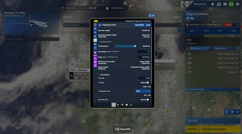The width and height of the screenshot is (242, 134).
Task: Open the apps grid icon in EFB bottom bar
Action: 131,105
